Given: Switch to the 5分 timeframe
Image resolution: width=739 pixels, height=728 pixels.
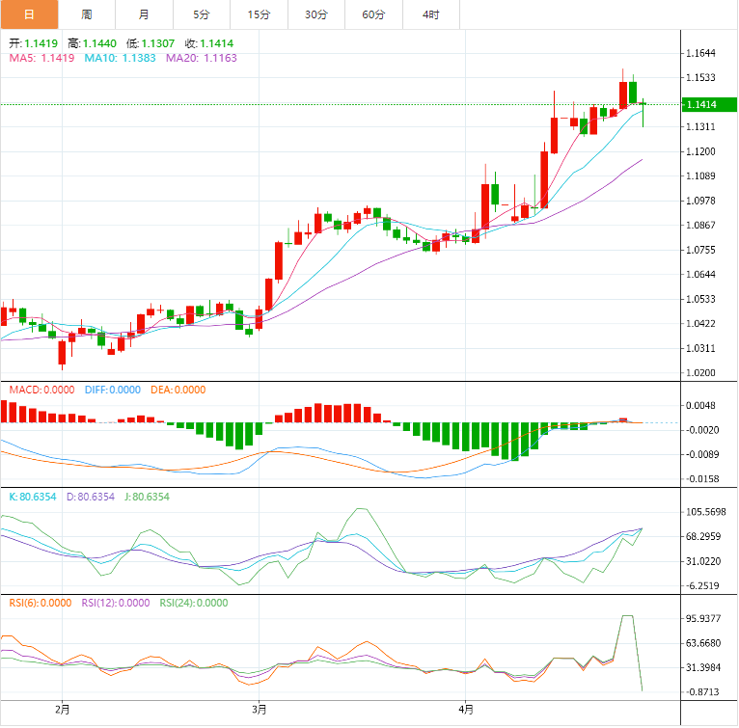Looking at the screenshot, I should tap(201, 14).
